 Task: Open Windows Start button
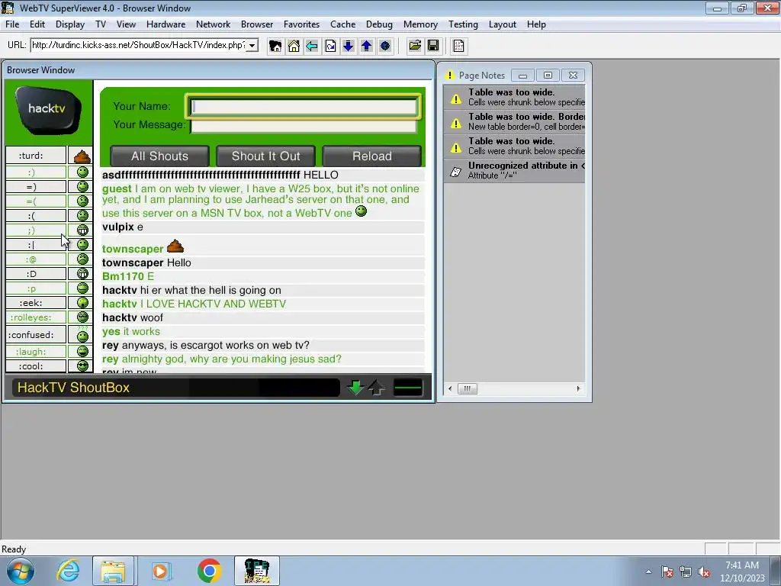click(20, 571)
